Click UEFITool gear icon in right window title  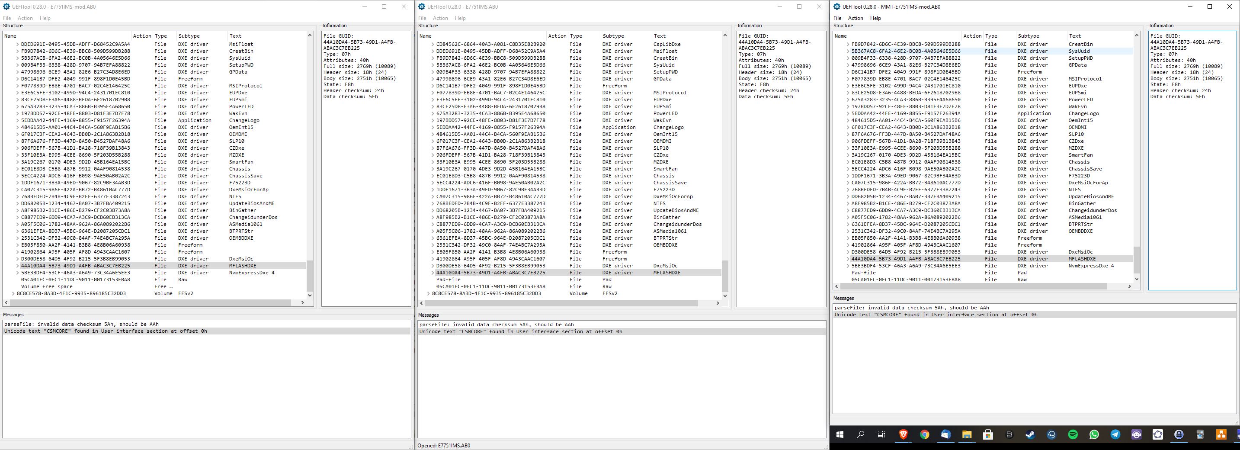(836, 7)
